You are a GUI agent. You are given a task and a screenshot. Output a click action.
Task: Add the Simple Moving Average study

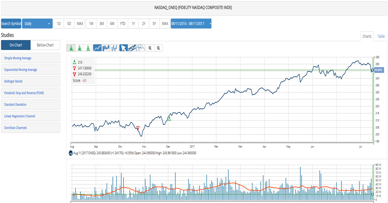(x=30, y=58)
